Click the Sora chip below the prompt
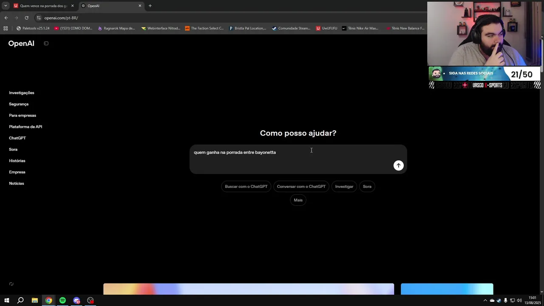 click(367, 187)
